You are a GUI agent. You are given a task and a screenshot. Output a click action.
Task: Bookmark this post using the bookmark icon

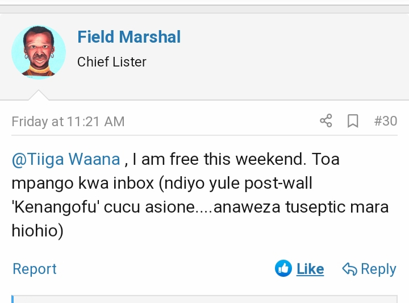pos(353,121)
